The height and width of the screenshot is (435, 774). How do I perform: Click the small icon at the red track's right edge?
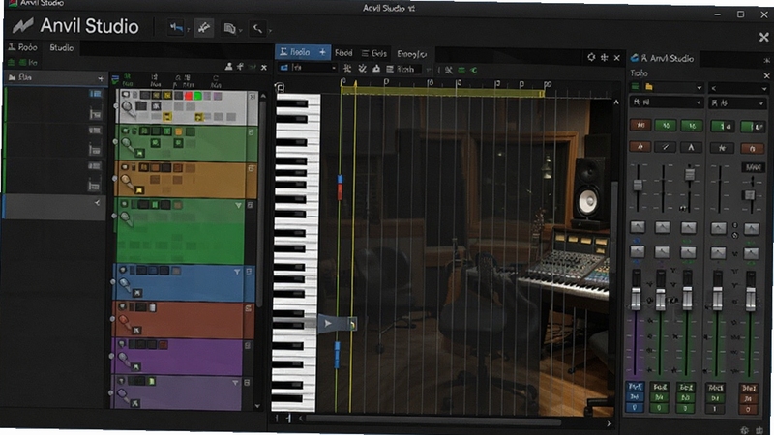click(x=249, y=308)
